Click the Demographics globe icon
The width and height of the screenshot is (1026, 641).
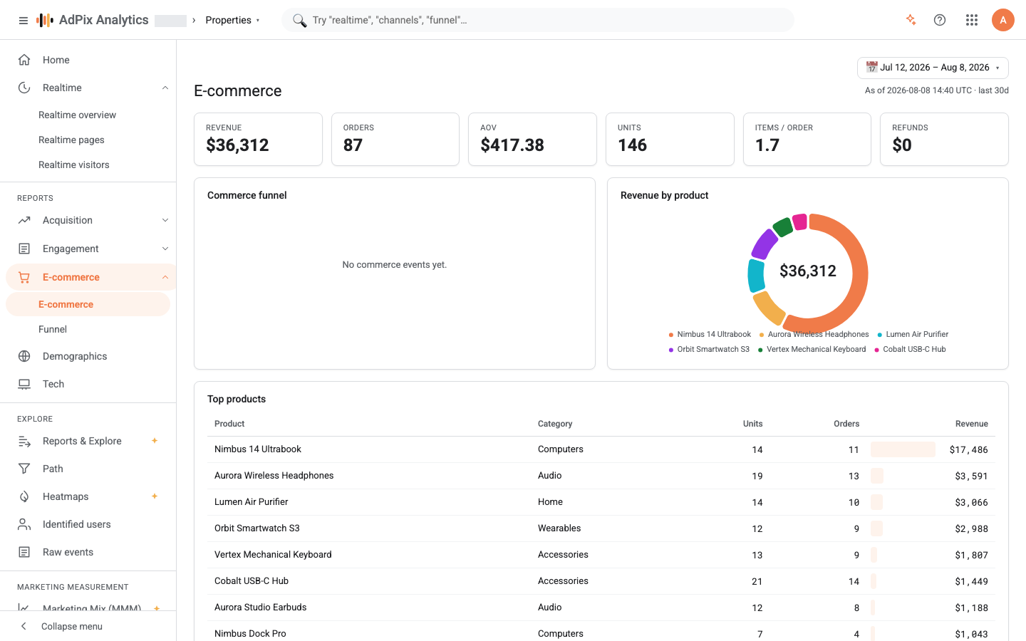24,356
